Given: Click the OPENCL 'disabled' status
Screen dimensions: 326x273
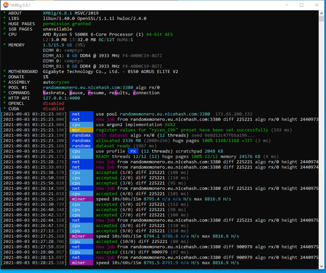Looking at the screenshot, I should pos(53,103).
